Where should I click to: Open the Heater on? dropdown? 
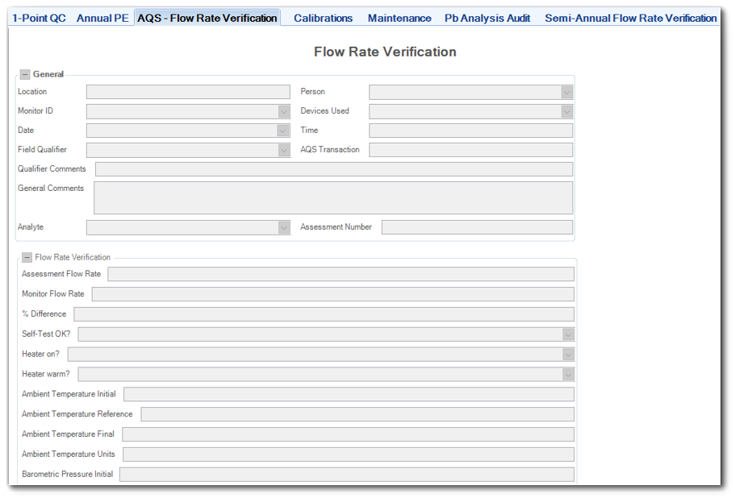(568, 354)
